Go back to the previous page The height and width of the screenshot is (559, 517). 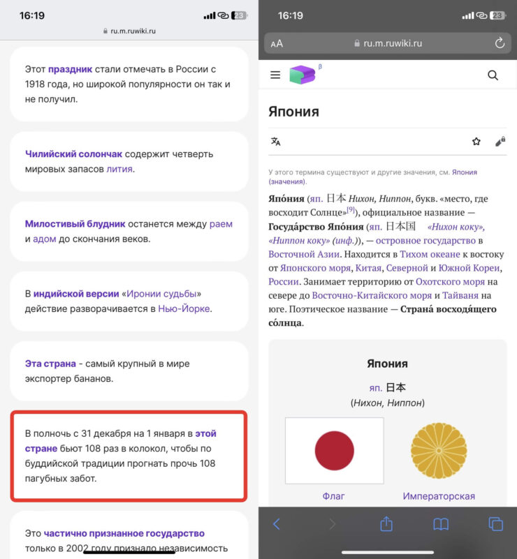coord(277,523)
